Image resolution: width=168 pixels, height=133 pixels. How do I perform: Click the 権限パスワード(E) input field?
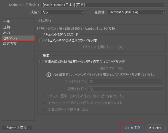[146, 68]
